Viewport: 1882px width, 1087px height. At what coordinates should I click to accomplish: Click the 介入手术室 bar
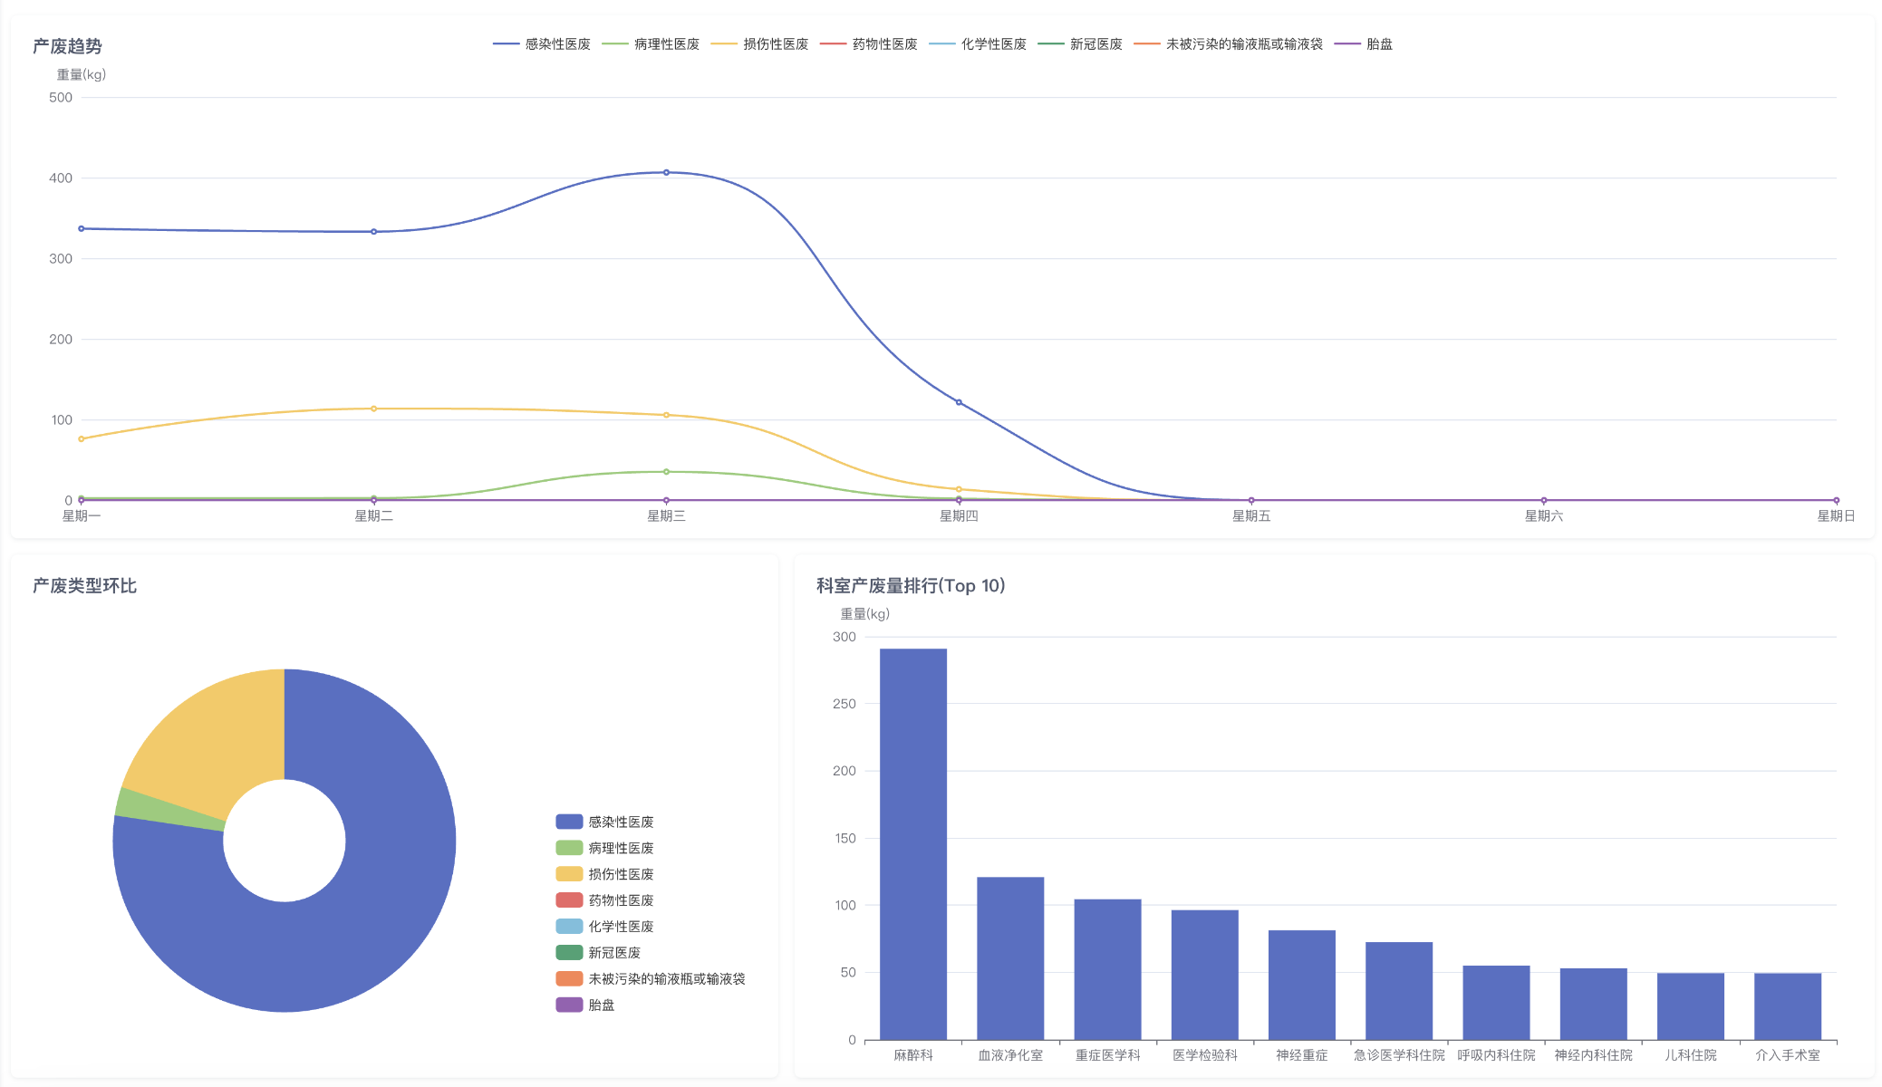(x=1787, y=1005)
